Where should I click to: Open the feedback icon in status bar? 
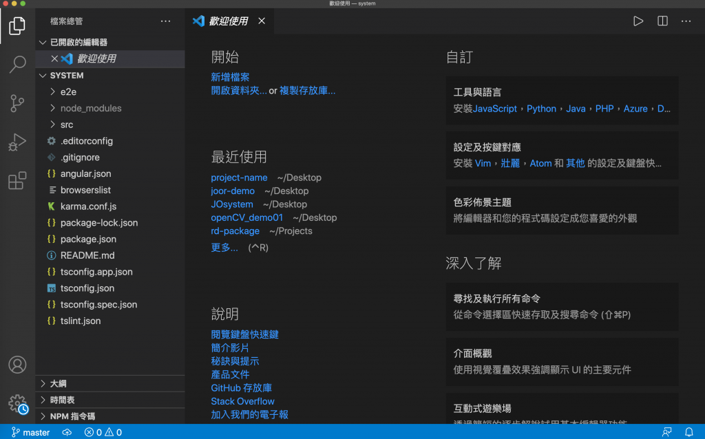point(666,432)
